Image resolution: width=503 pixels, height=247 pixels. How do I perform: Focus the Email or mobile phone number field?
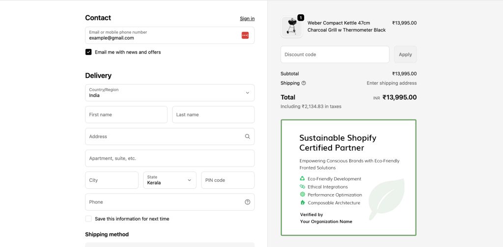click(169, 35)
